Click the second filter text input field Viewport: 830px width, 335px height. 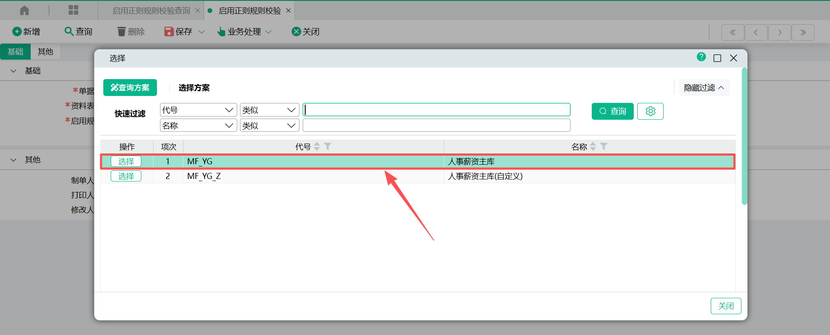click(x=436, y=126)
